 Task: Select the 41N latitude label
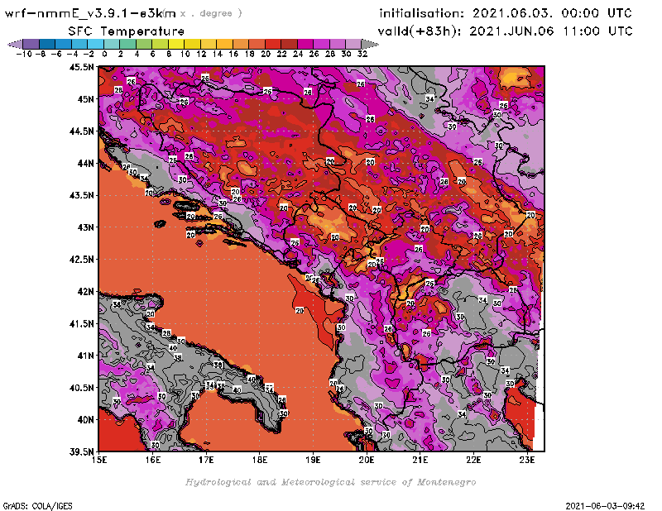point(85,356)
